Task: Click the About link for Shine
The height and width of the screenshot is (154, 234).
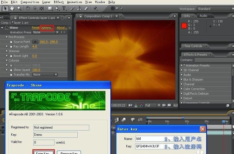Action: 62,28
